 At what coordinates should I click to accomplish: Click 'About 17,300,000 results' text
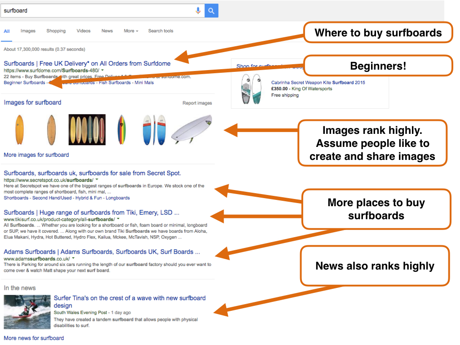click(x=29, y=49)
